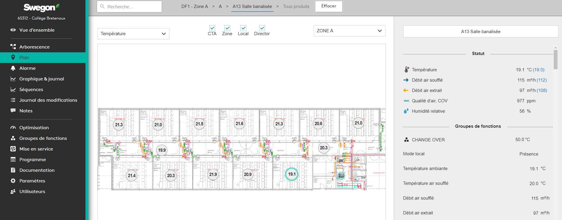Click the bell icon for Alarme
The image size is (562, 220).
(x=13, y=68)
